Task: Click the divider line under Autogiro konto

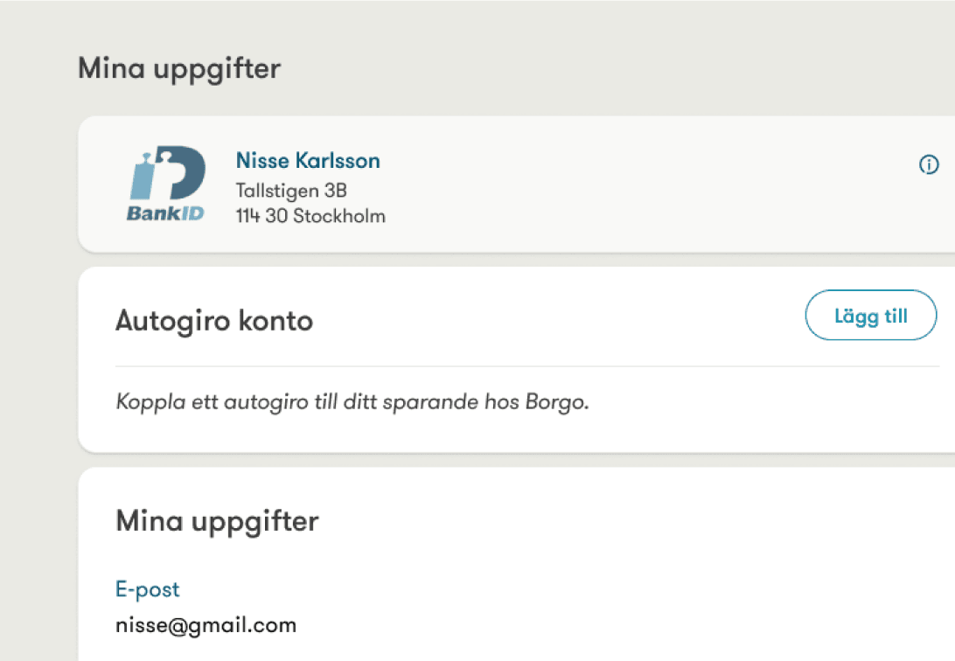Action: pyautogui.click(x=525, y=366)
